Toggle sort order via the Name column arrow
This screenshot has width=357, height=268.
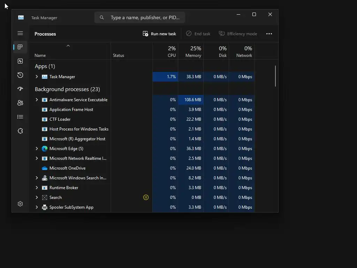click(x=68, y=46)
